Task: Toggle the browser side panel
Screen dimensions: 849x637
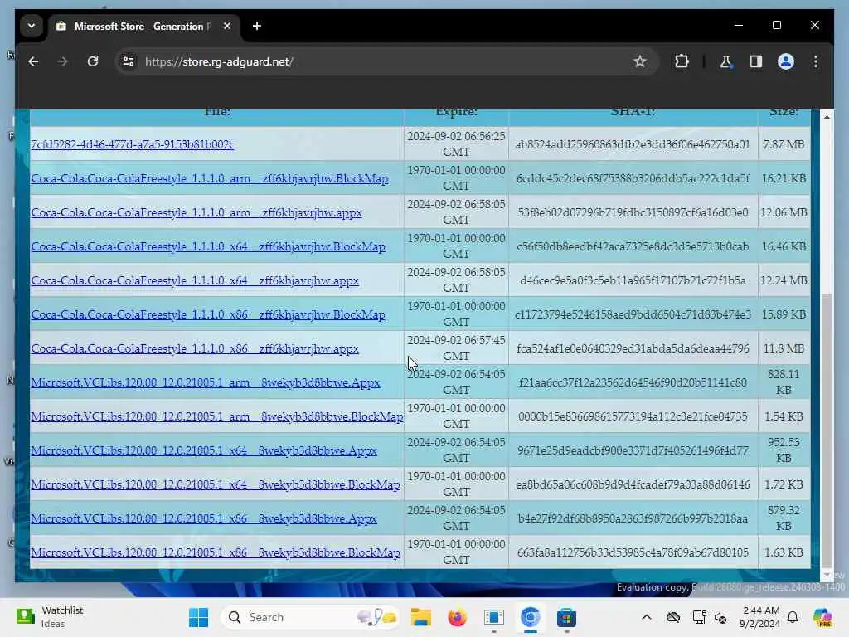Action: [756, 61]
